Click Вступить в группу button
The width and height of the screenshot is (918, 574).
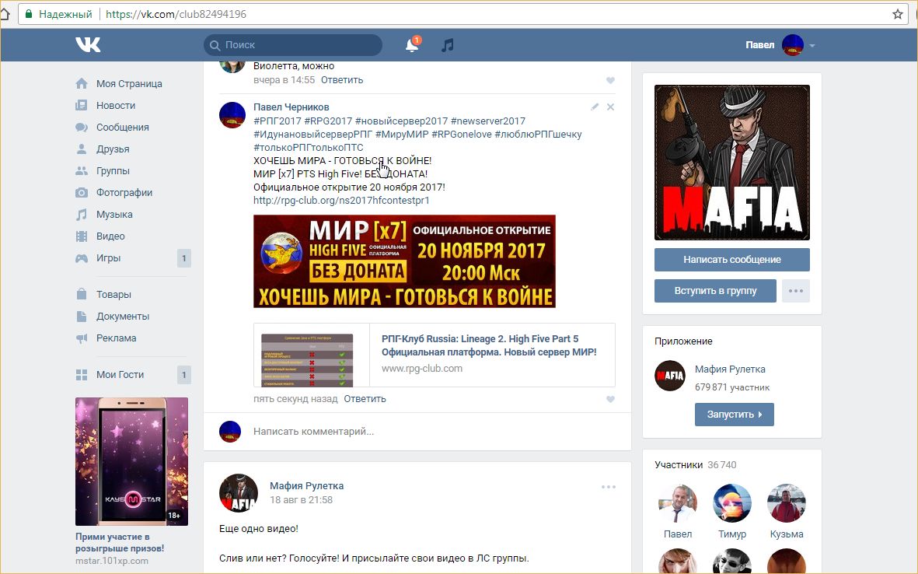point(715,291)
